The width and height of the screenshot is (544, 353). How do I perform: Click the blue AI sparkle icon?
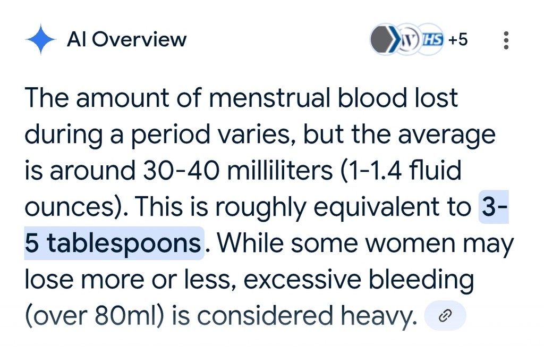click(x=40, y=39)
